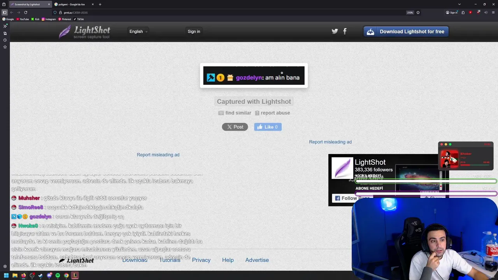This screenshot has width=498, height=280.
Task: Click the LightShot logo in header
Action: tap(84, 31)
